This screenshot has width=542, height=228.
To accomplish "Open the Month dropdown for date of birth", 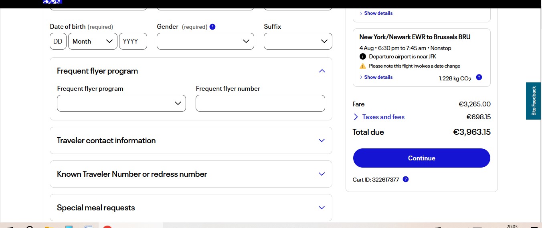I will tap(93, 41).
